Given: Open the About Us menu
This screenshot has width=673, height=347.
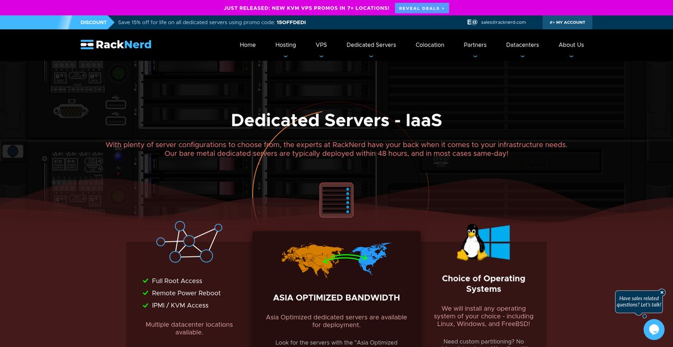Looking at the screenshot, I should click(x=571, y=45).
